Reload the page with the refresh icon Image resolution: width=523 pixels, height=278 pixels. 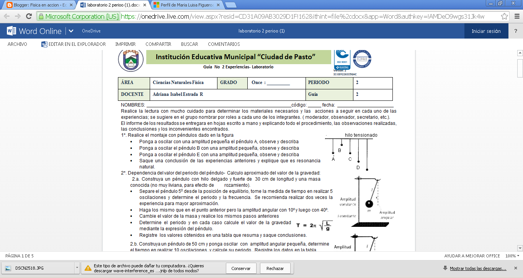[29, 16]
